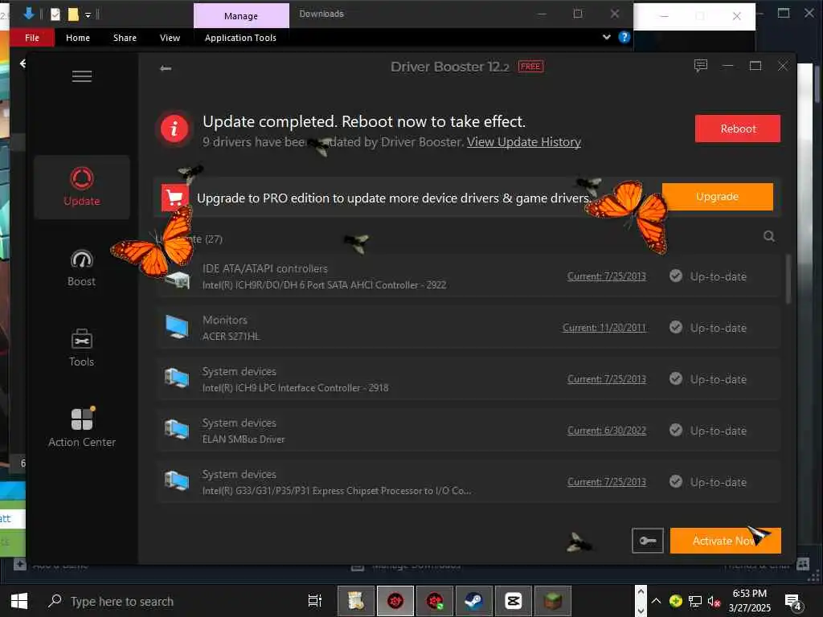The width and height of the screenshot is (823, 617).
Task: Click Current: 7/25/2013 for G33/G31/P35/P31 chipset
Action: pyautogui.click(x=607, y=482)
